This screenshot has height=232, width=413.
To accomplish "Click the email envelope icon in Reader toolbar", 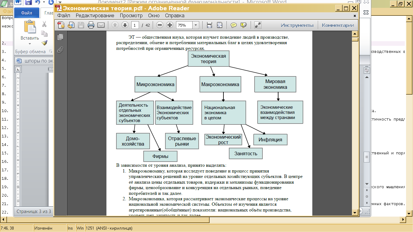I will point(101,25).
